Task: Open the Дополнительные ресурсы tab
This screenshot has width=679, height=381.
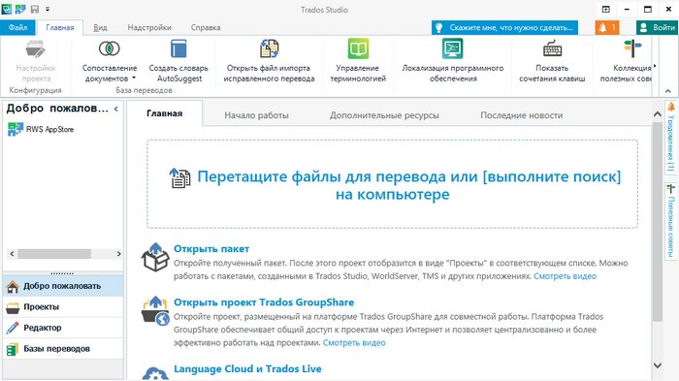Action: (x=384, y=115)
